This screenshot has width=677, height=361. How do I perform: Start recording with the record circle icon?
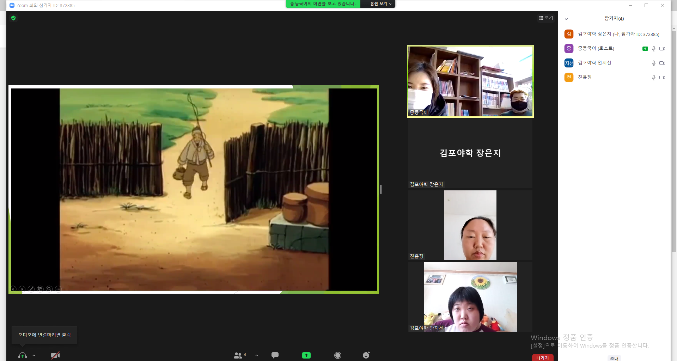[338, 355]
